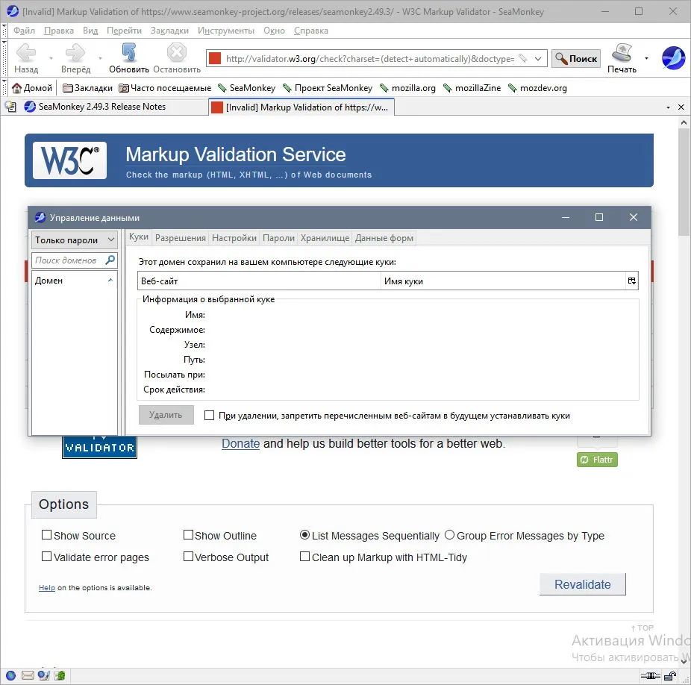Enable the Show Source checkbox
The image size is (691, 685).
pos(46,535)
